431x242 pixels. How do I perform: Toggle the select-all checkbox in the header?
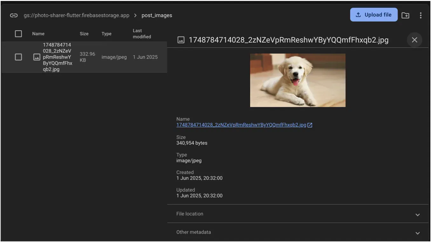(18, 34)
